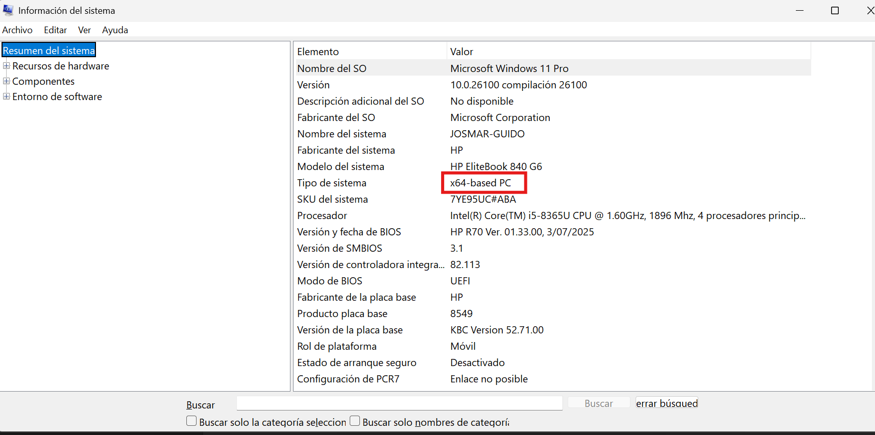Select the Nombre del SO row
This screenshot has width=875, height=435.
pos(332,68)
